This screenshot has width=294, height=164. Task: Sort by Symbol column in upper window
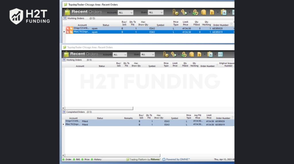point(160,25)
